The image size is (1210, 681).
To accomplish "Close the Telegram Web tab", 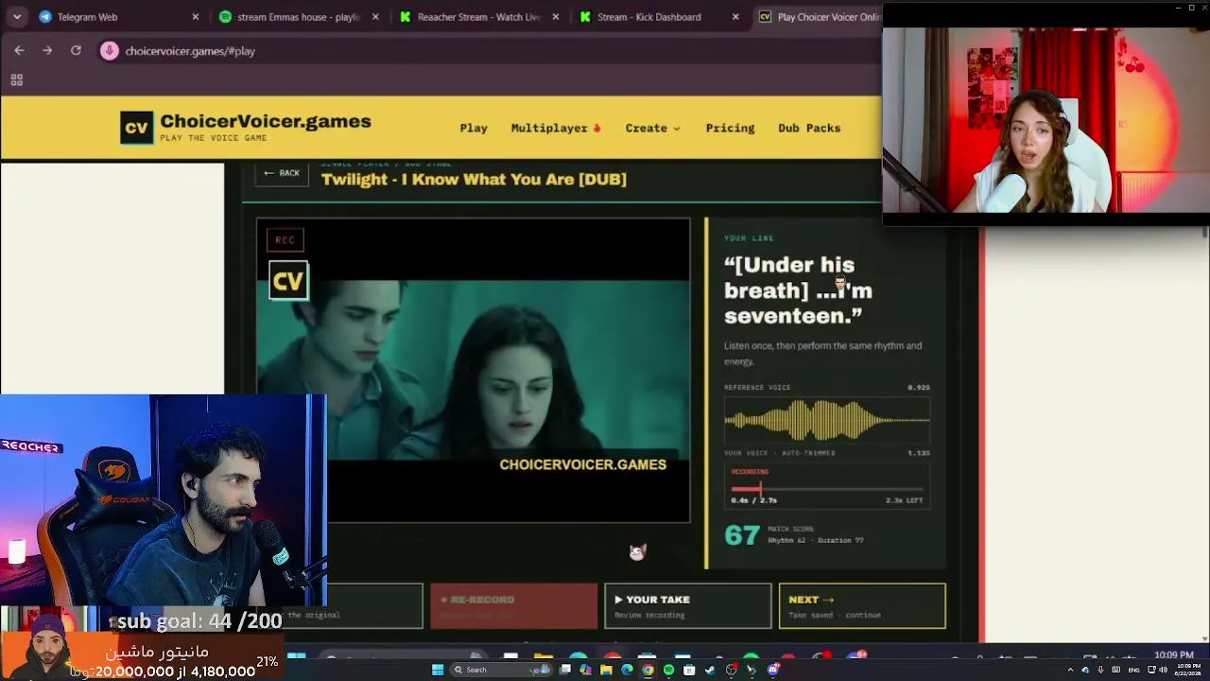I will pos(196,17).
